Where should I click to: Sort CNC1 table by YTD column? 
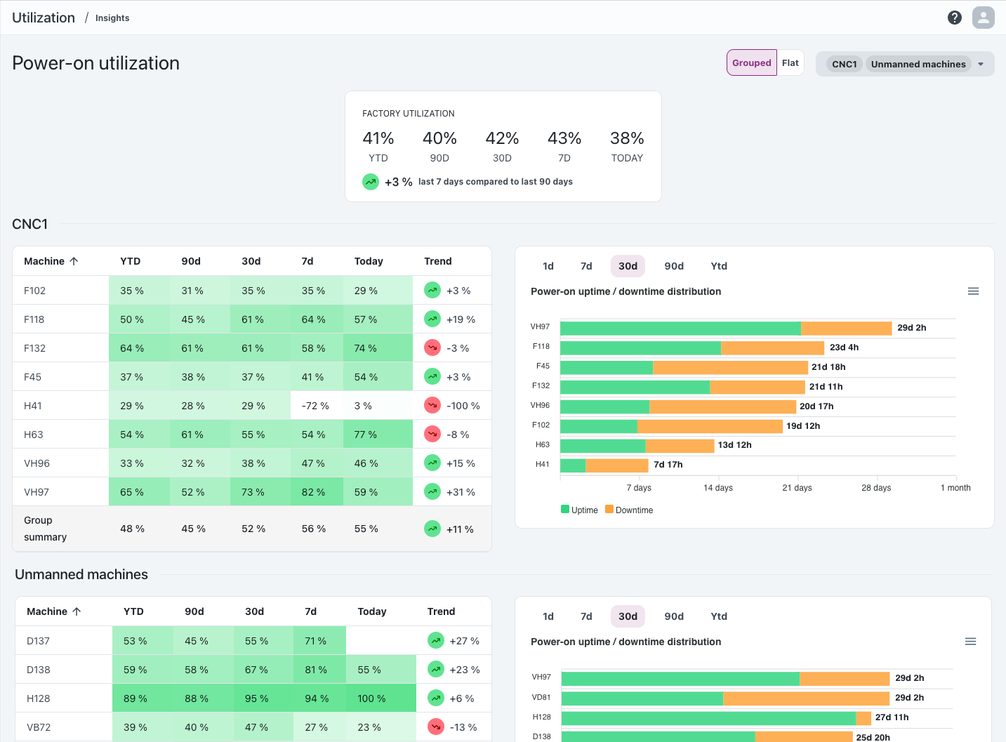tap(131, 261)
